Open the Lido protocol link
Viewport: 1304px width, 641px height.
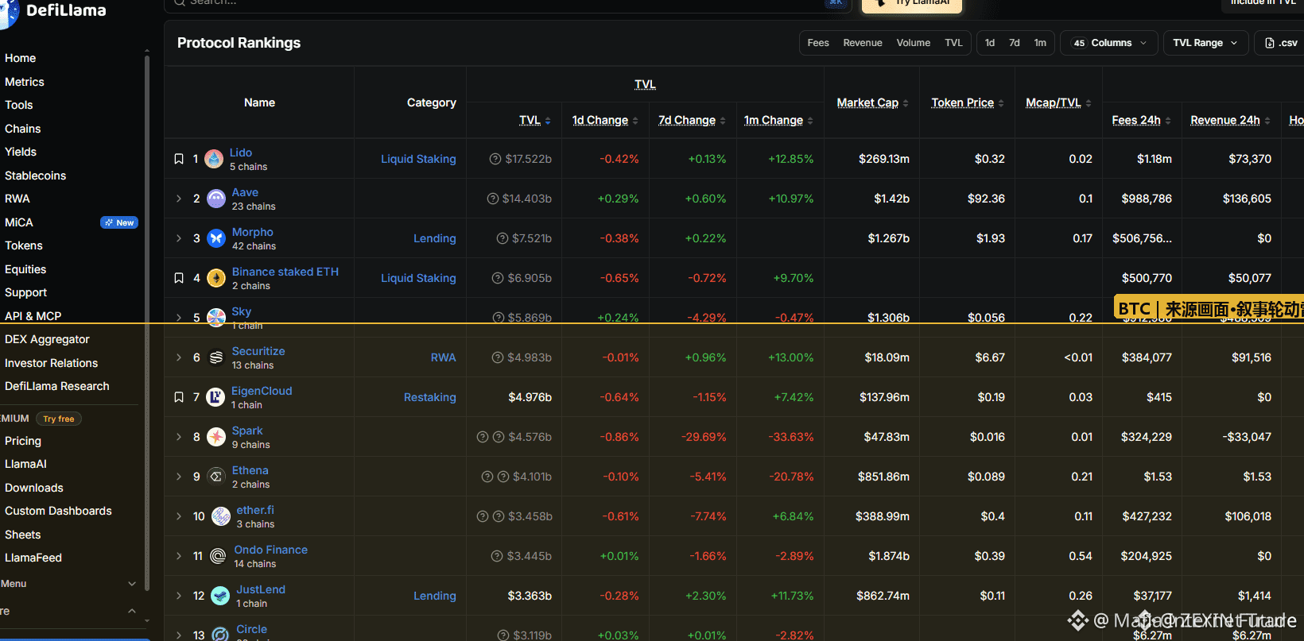pyautogui.click(x=241, y=153)
